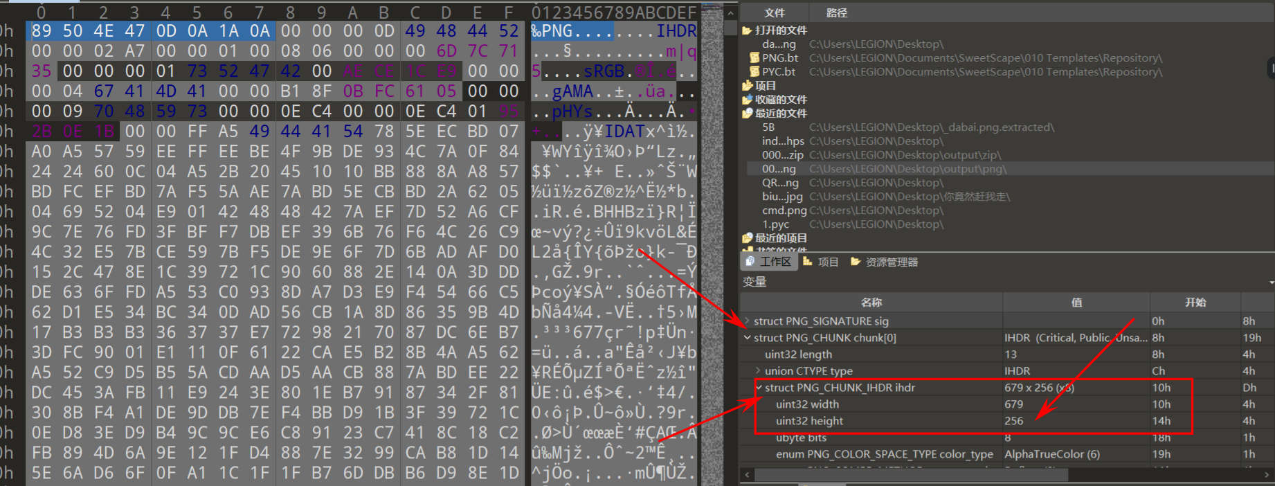Collapse struct PNG_CHUNK chunk[0] node
The height and width of the screenshot is (486, 1275).
(747, 338)
